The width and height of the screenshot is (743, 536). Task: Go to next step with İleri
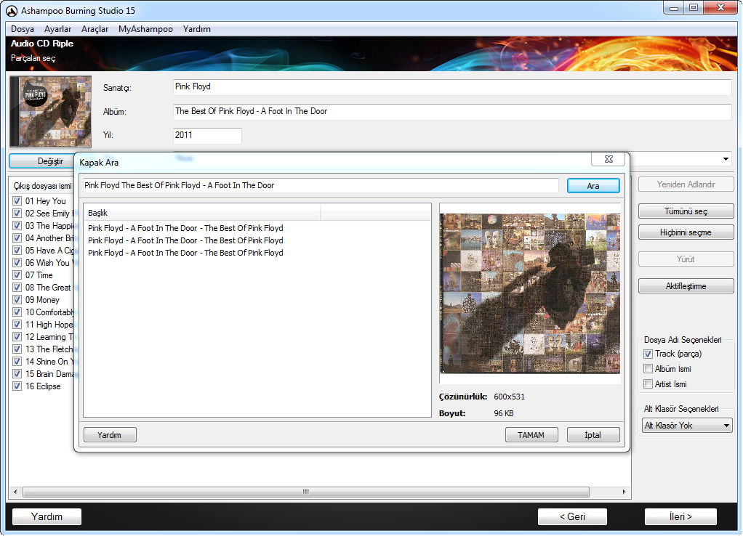click(x=680, y=516)
